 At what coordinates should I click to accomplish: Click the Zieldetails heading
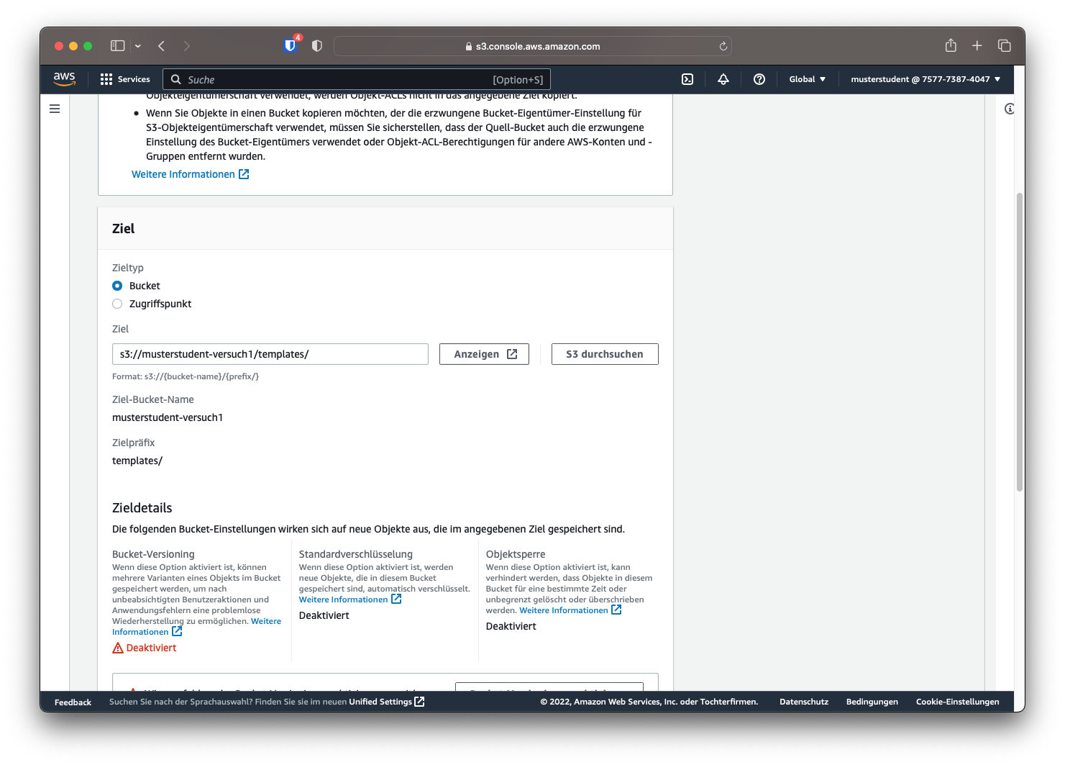pos(142,507)
